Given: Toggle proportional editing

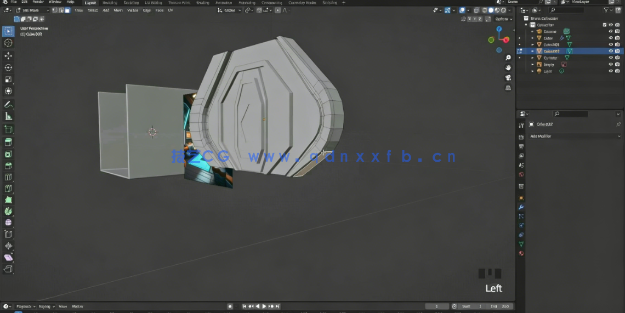Looking at the screenshot, I should click(278, 10).
